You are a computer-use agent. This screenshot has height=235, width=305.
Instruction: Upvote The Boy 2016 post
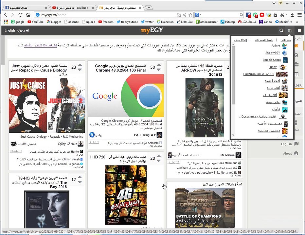coord(80,177)
